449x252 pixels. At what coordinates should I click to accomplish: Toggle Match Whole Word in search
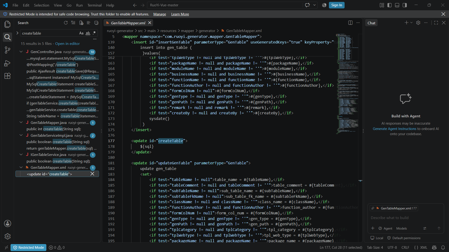coord(88,33)
